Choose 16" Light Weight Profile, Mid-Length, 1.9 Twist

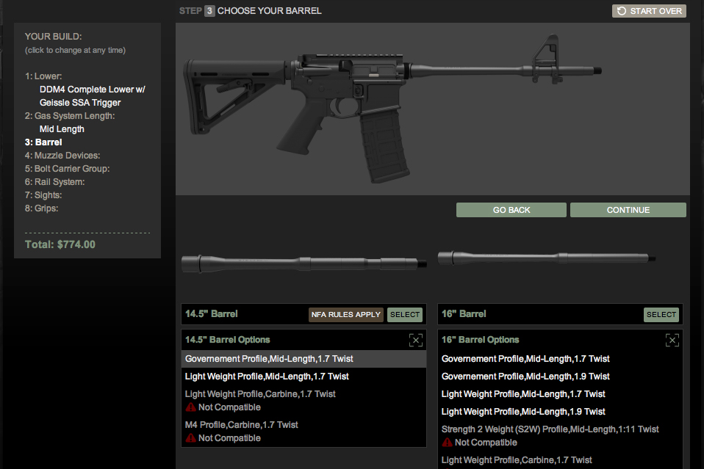pyautogui.click(x=523, y=411)
